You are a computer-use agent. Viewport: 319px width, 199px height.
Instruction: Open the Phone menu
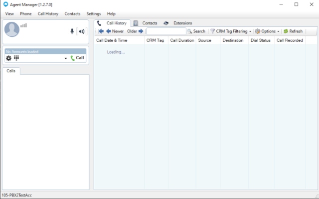[x=25, y=13]
